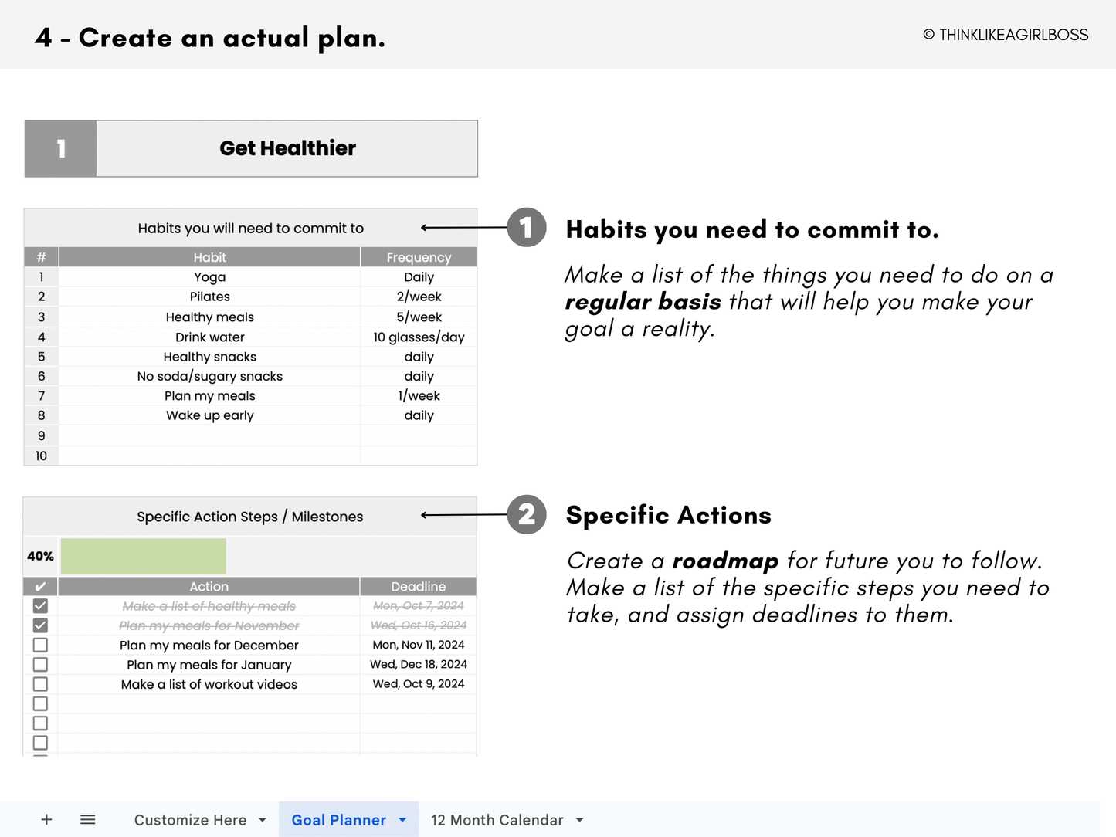Click the circled number 1 badge
Viewport: 1116px width, 837px height.
pyautogui.click(x=526, y=228)
